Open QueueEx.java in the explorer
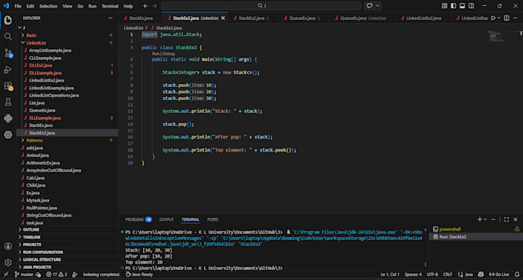The image size is (523, 280). click(x=42, y=111)
